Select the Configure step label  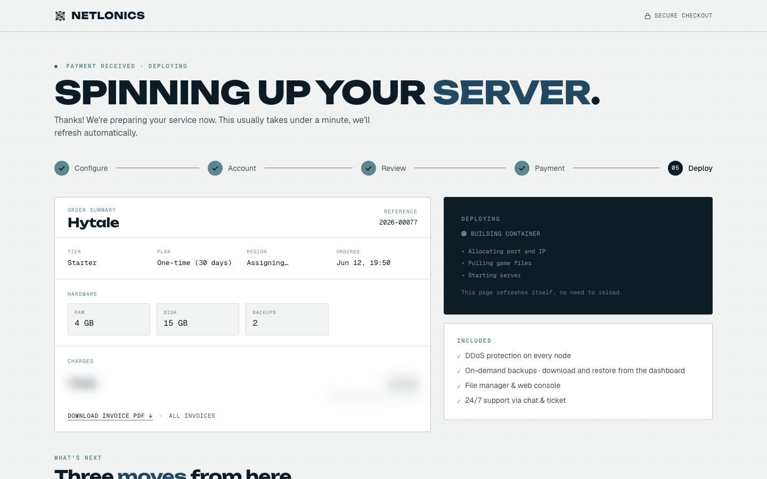(91, 168)
